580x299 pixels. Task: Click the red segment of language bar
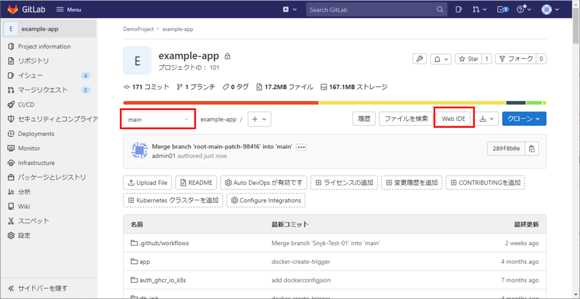(x=221, y=103)
